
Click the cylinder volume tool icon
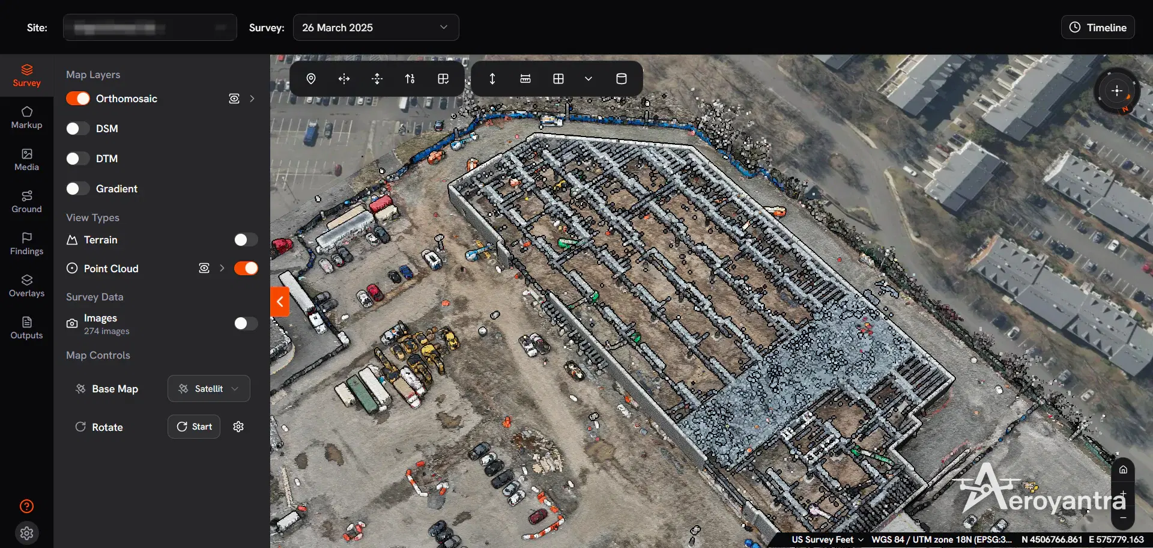tap(622, 79)
